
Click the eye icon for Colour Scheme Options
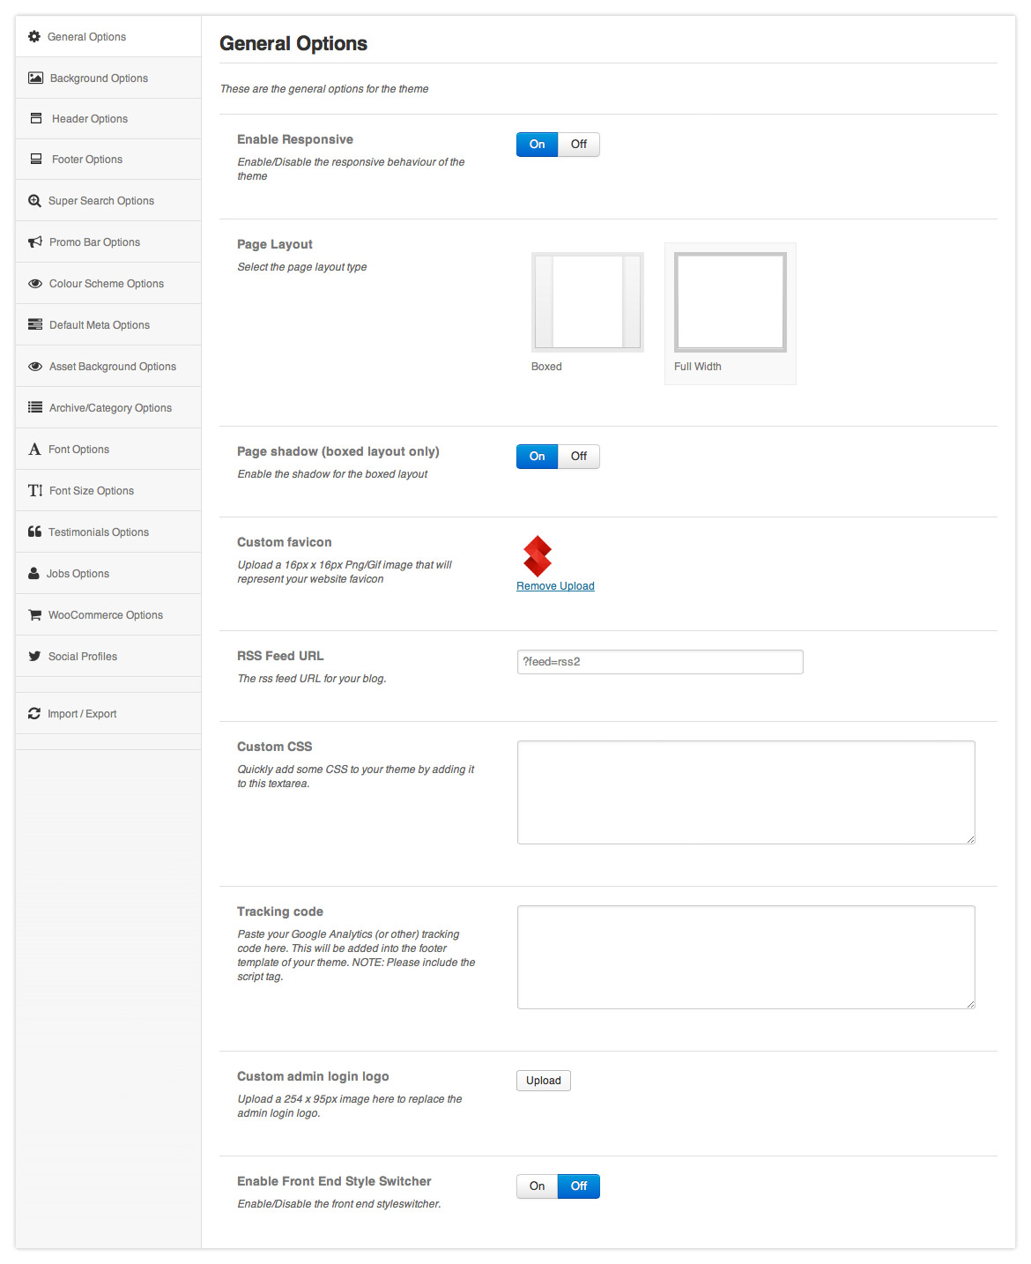pyautogui.click(x=35, y=284)
